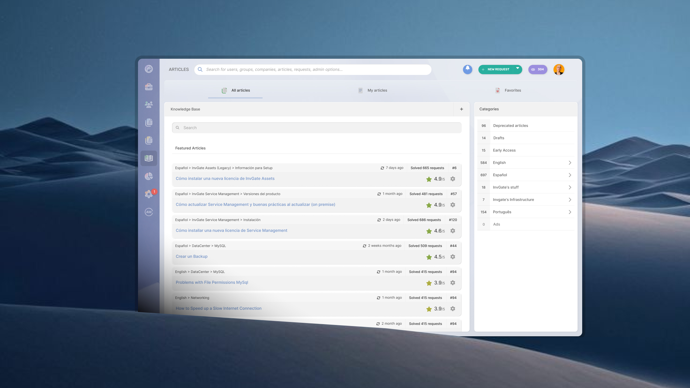Select the Deprecated articles category
This screenshot has height=388, width=690.
tap(526, 126)
